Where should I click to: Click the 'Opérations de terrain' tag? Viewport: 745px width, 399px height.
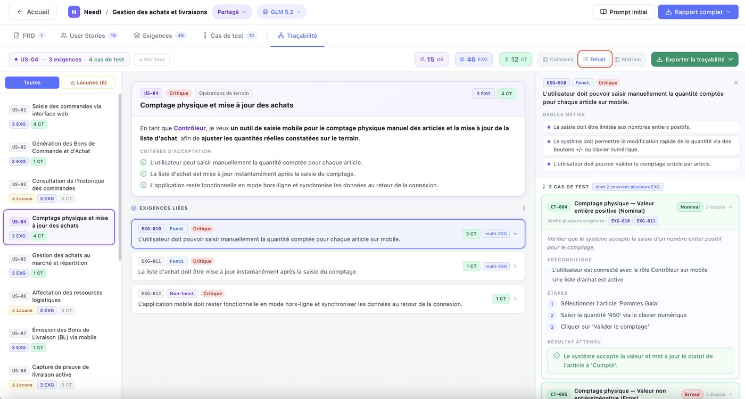pyautogui.click(x=224, y=93)
